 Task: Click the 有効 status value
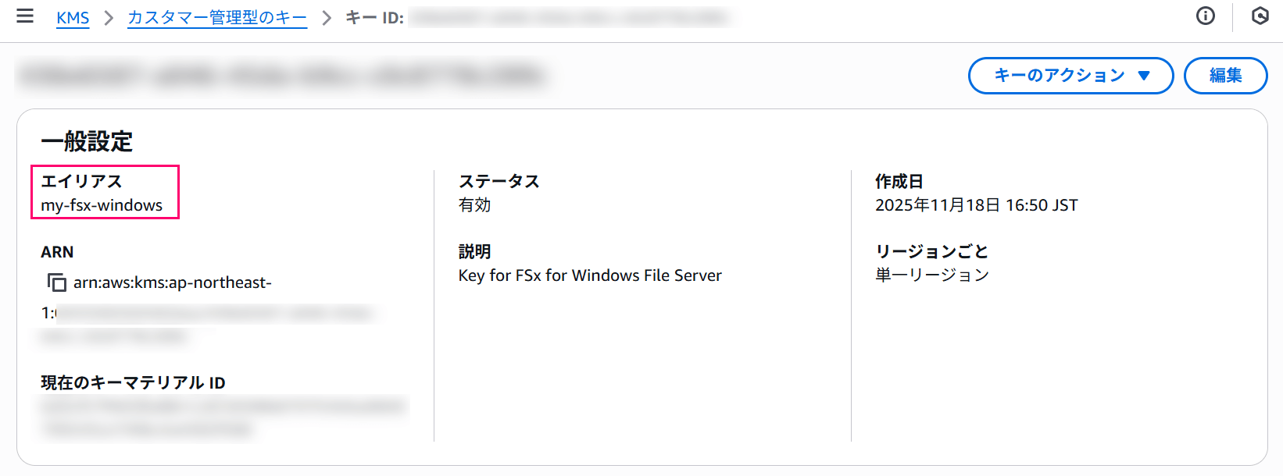pos(474,205)
